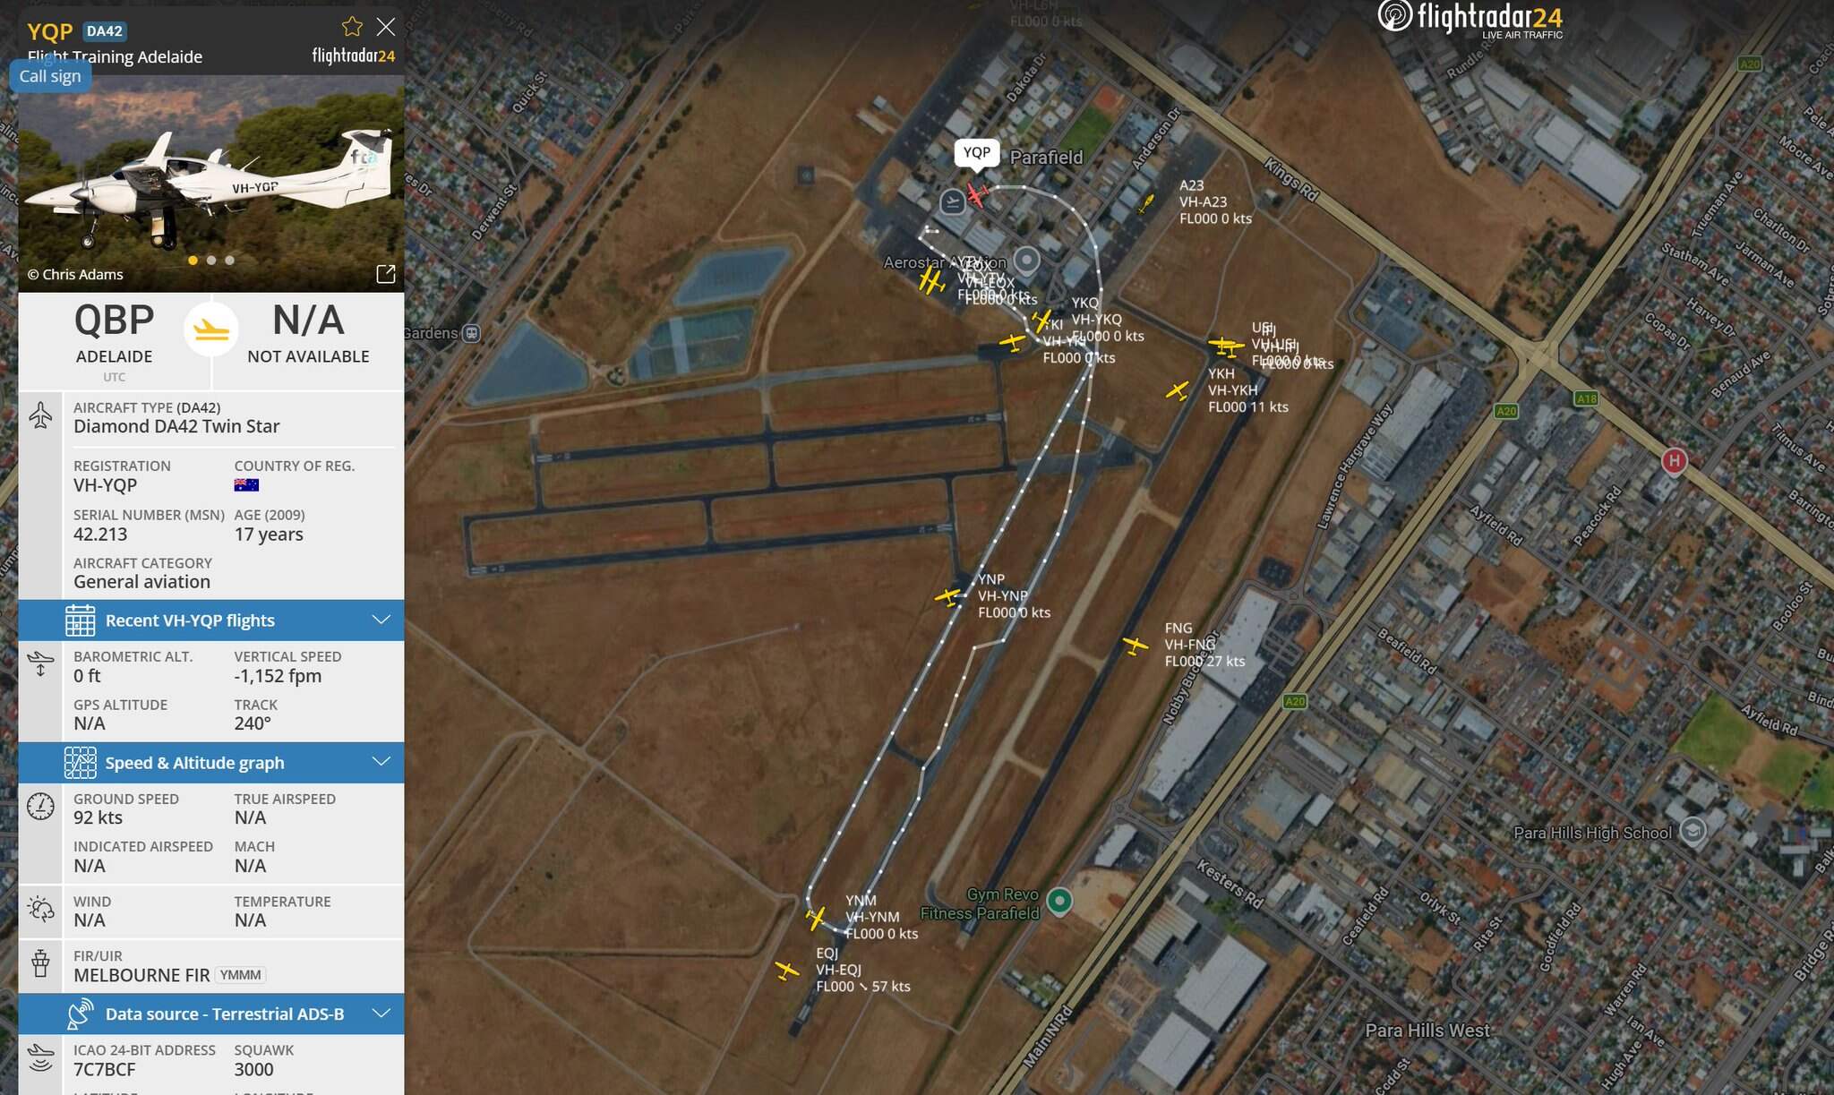
Task: Expand Recent VH-YQP flights section
Action: (211, 620)
